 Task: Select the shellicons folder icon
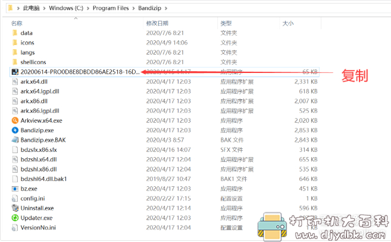click(x=15, y=62)
